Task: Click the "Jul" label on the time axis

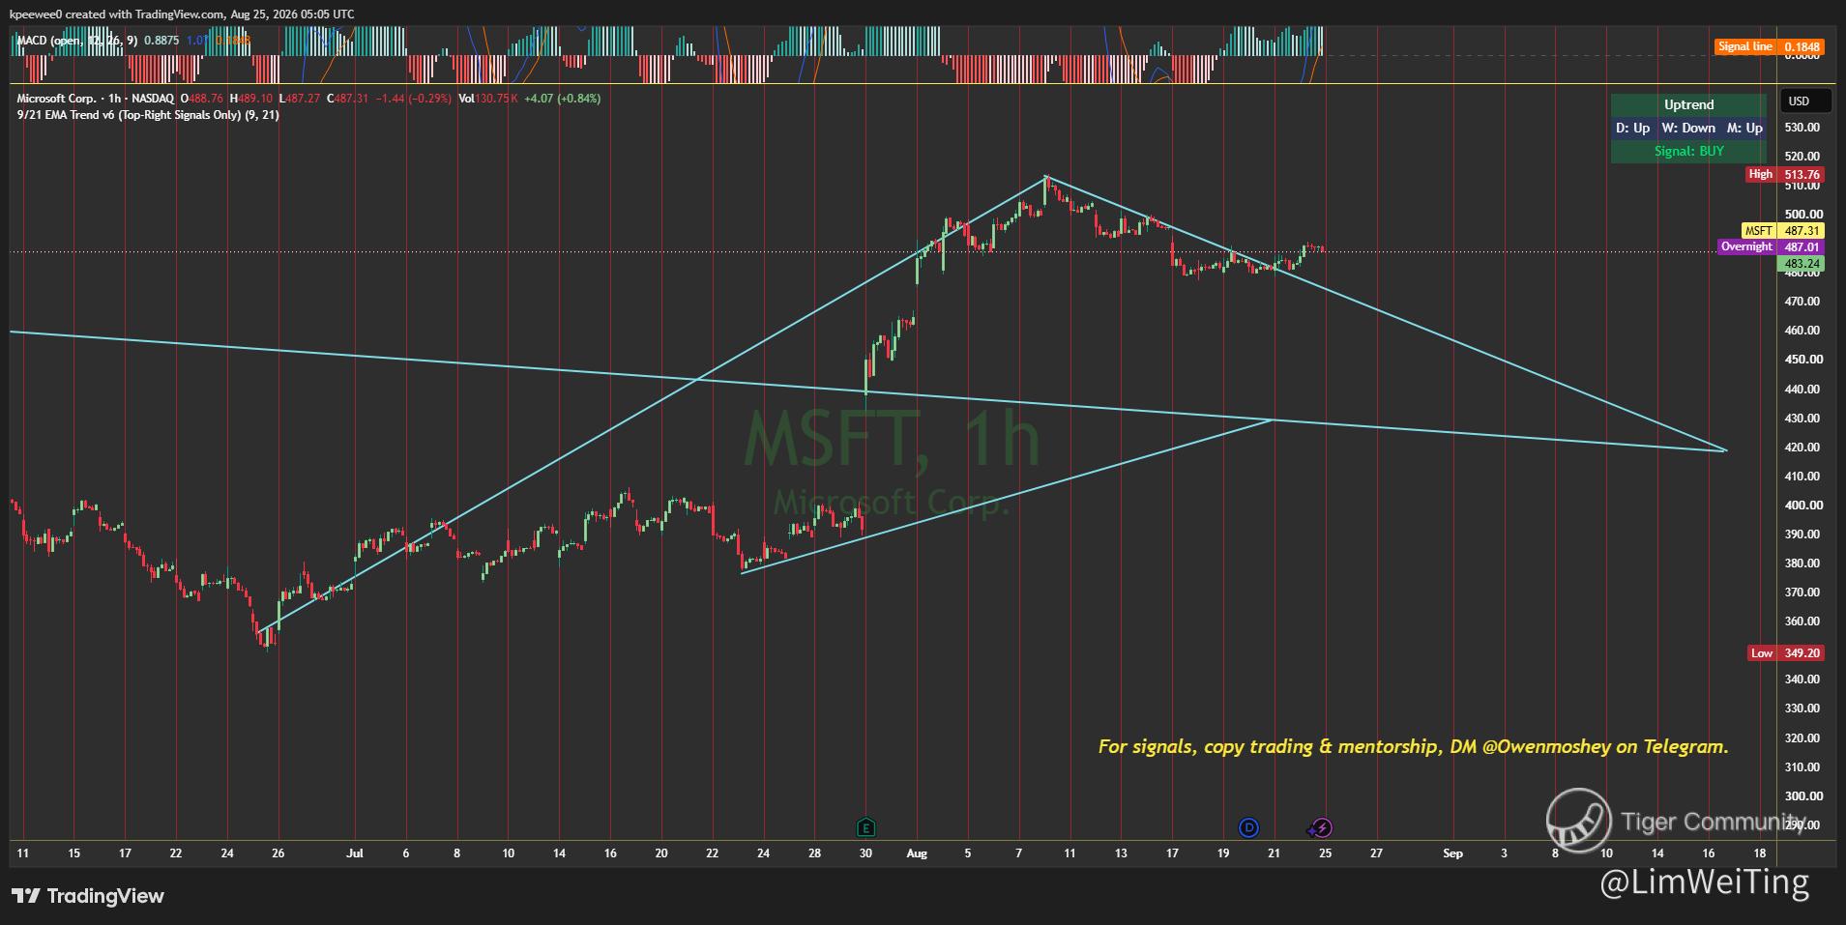Action: [x=355, y=853]
